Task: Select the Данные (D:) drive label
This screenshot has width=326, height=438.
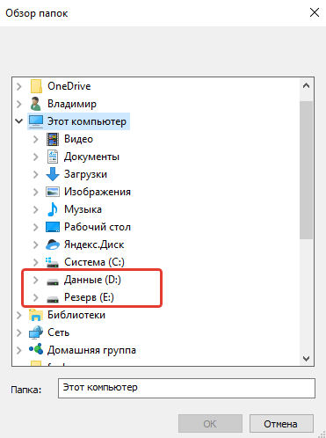Action: coord(92,280)
